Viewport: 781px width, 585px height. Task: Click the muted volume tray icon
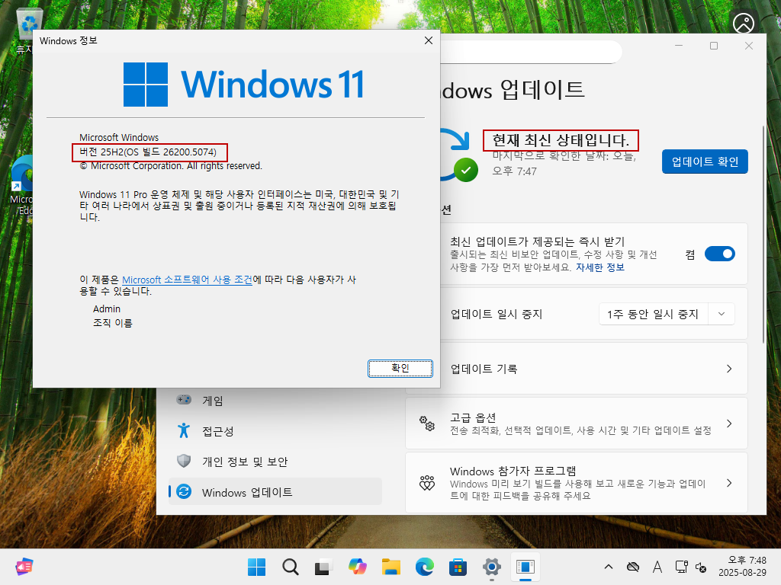tap(701, 567)
